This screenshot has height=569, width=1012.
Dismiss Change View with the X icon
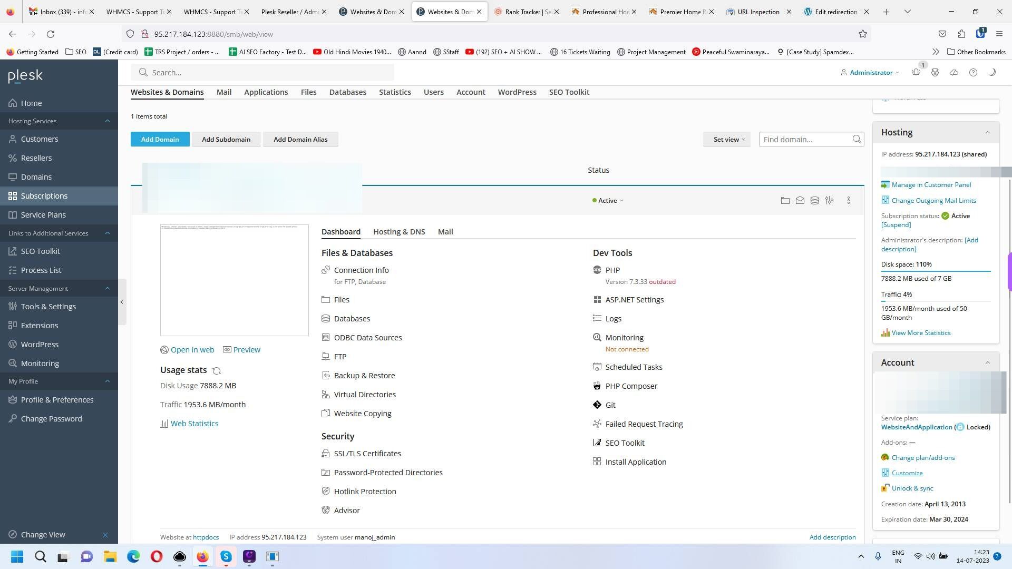pyautogui.click(x=105, y=535)
